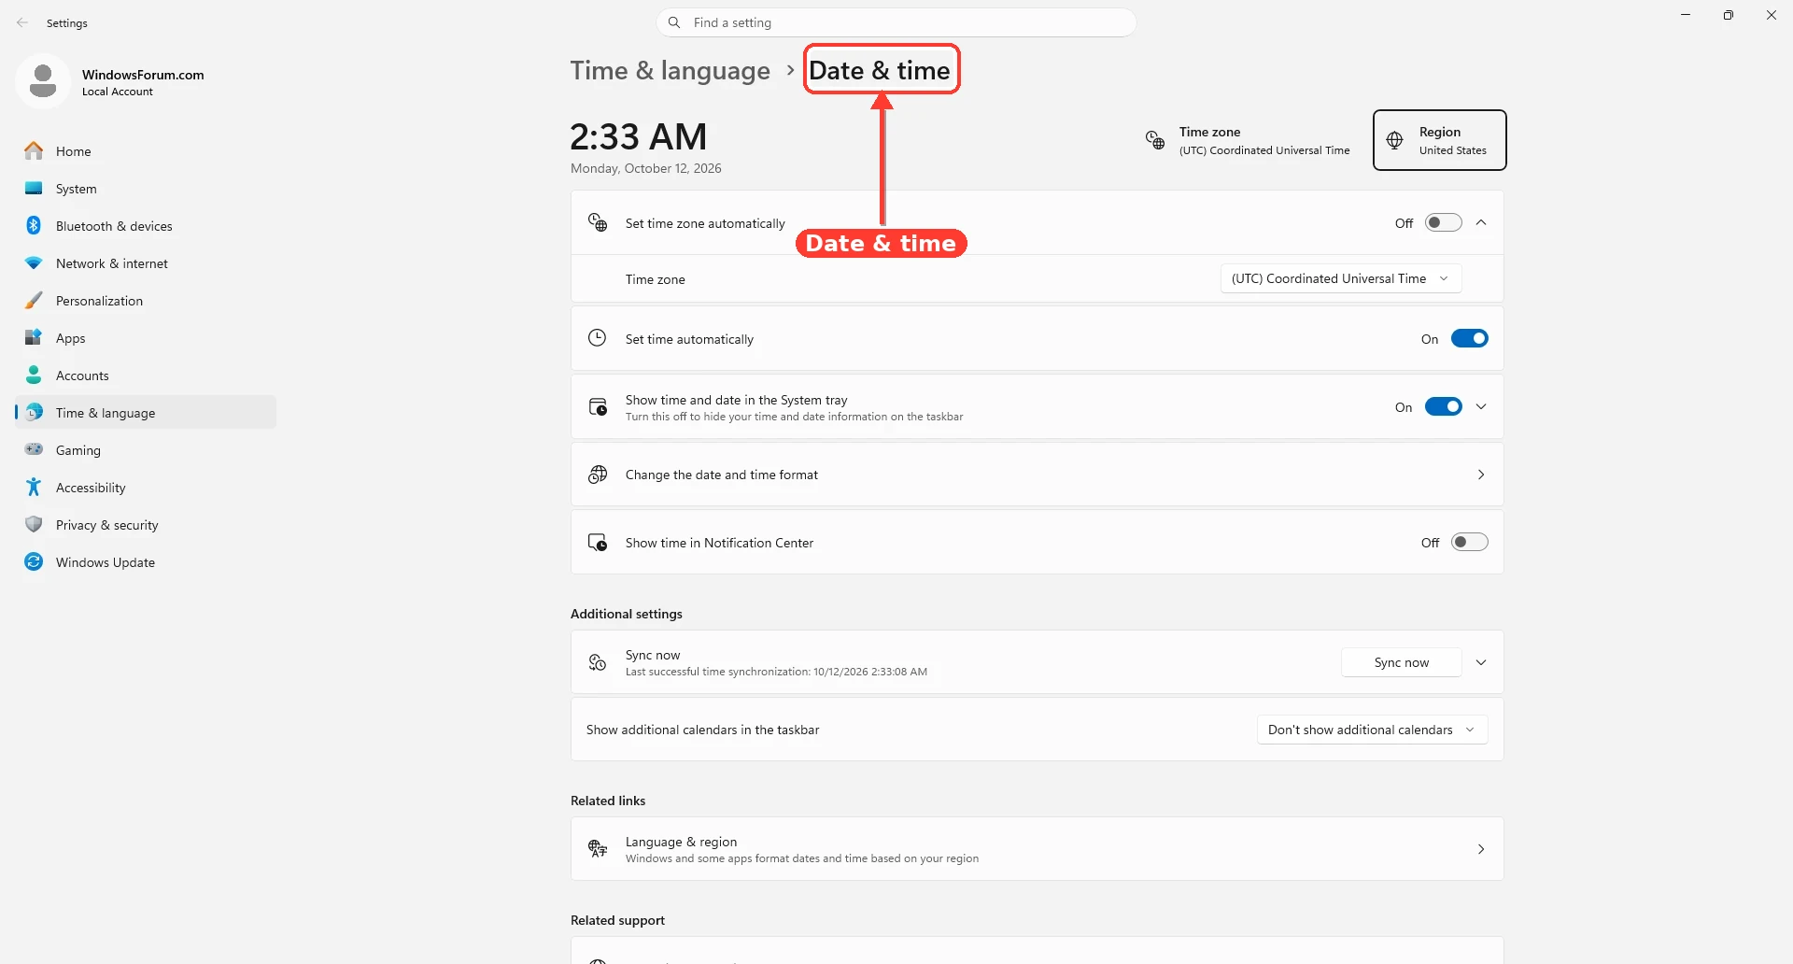Toggle Show time in Notification Center

pyautogui.click(x=1469, y=542)
